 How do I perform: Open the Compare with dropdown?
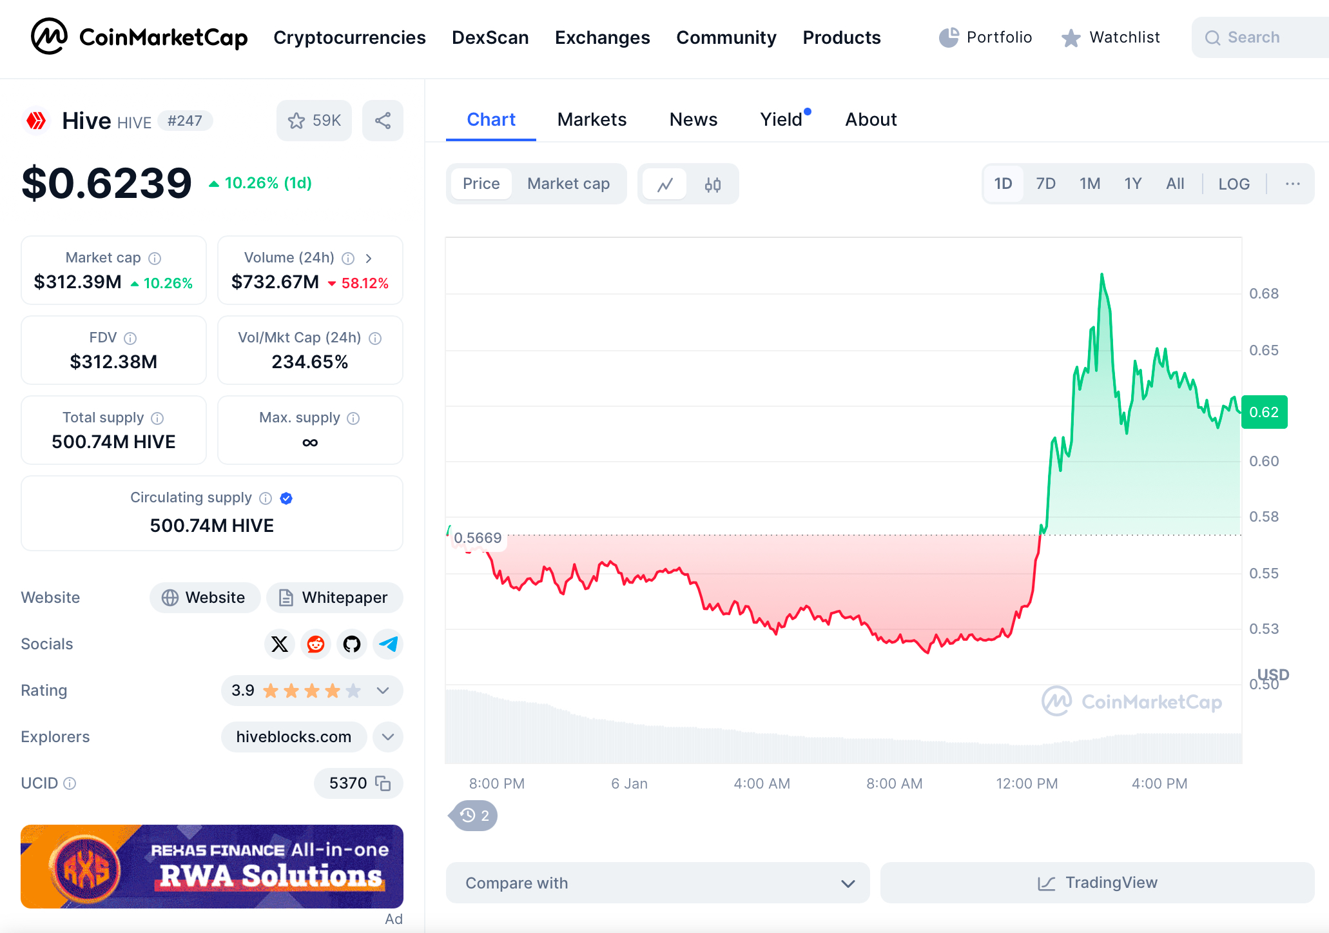click(657, 883)
